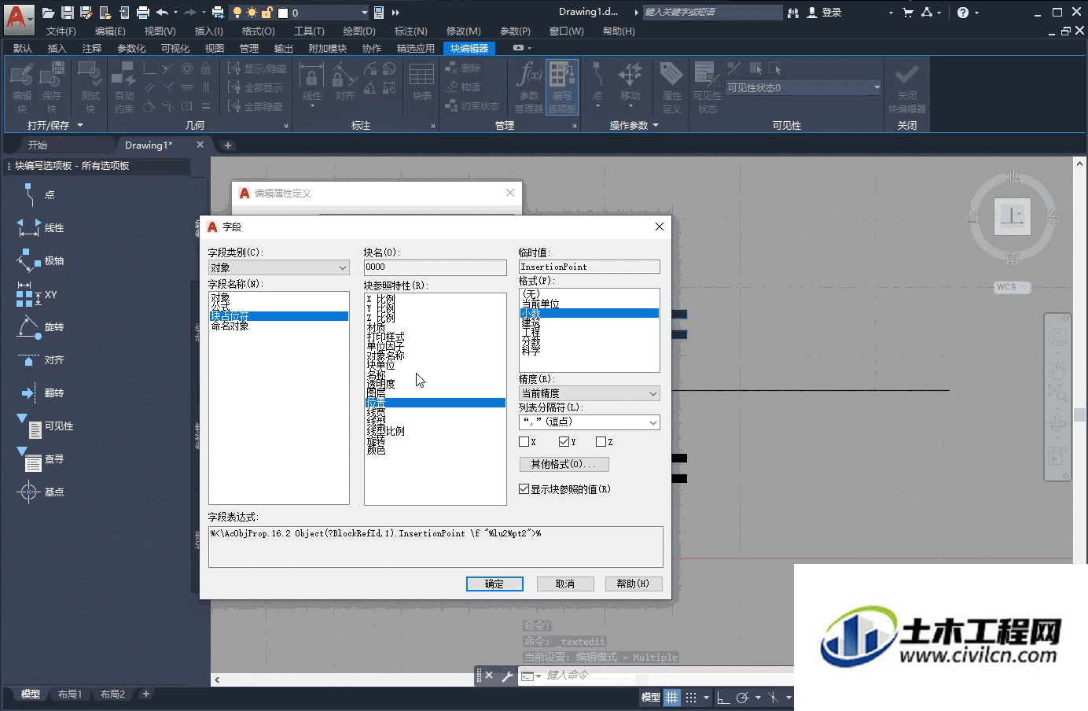Click the Save icon in quick access toolbar

[x=67, y=13]
